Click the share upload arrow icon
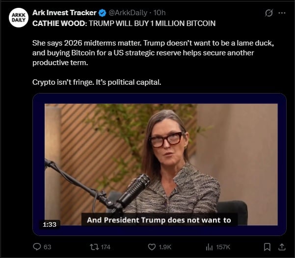 282,247
